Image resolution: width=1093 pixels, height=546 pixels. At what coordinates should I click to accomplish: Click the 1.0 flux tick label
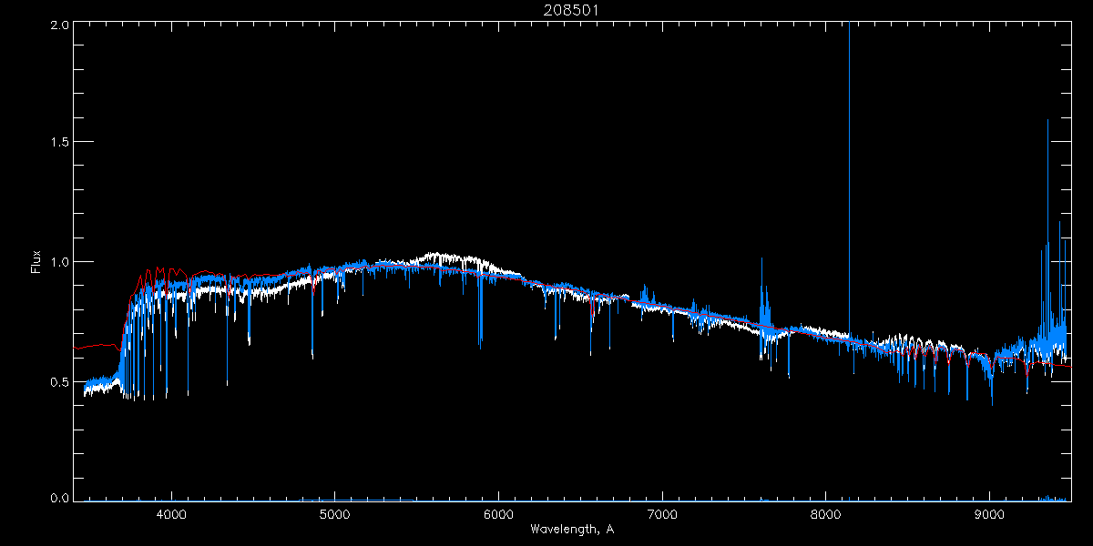(x=59, y=262)
